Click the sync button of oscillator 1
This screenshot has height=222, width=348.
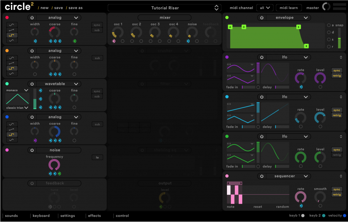tap(97, 25)
